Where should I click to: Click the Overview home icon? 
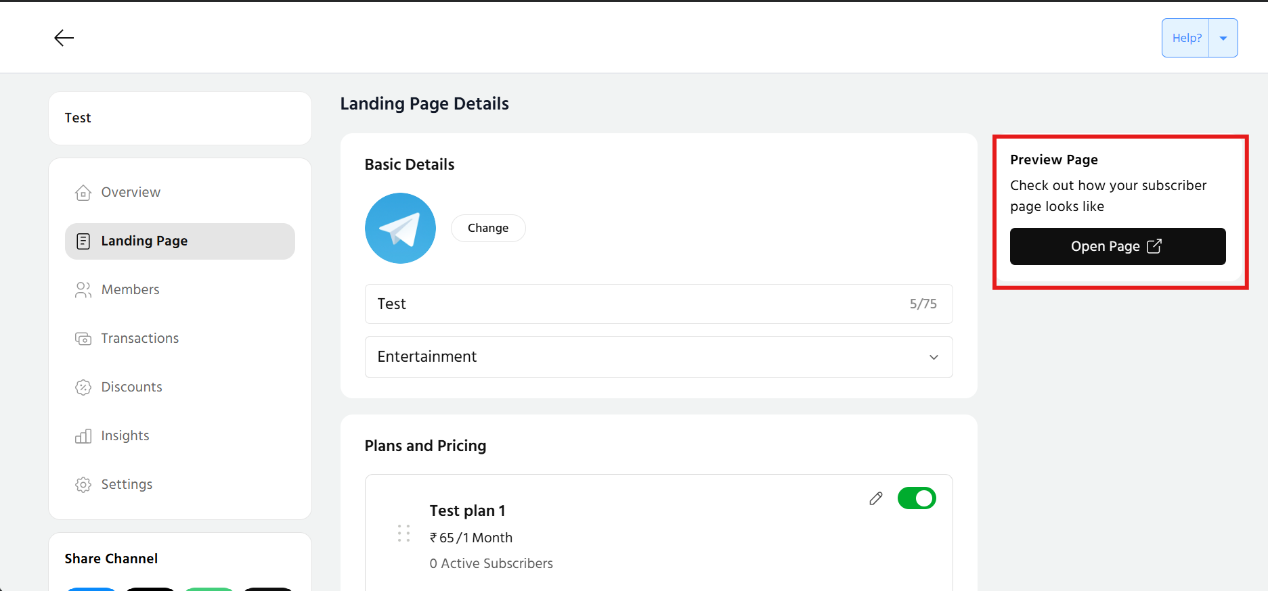pyautogui.click(x=83, y=193)
